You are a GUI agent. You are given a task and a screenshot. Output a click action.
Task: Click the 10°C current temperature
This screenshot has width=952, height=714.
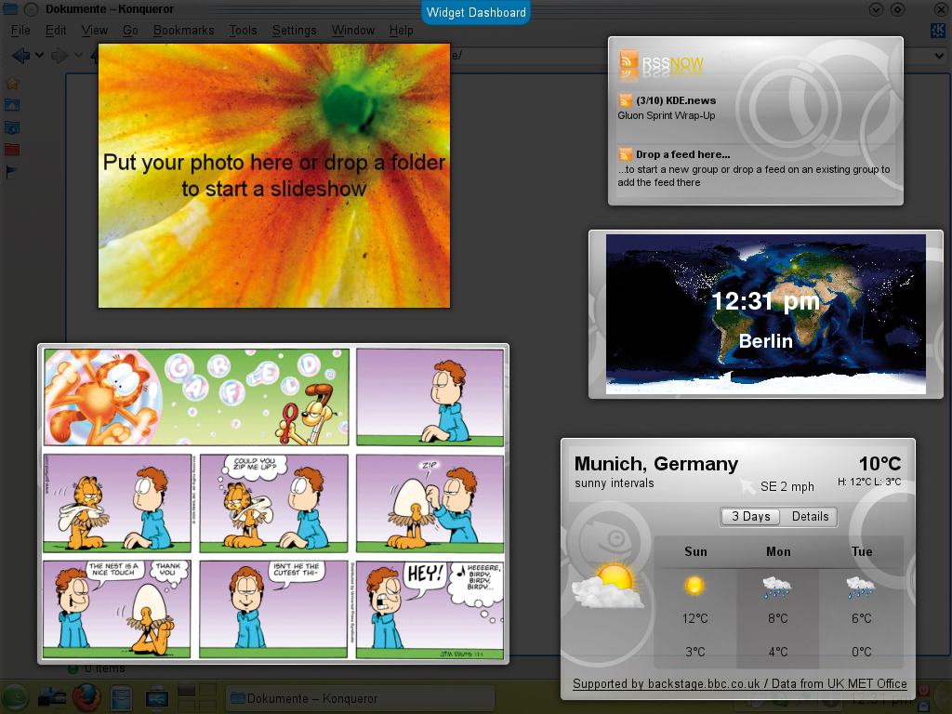879,464
